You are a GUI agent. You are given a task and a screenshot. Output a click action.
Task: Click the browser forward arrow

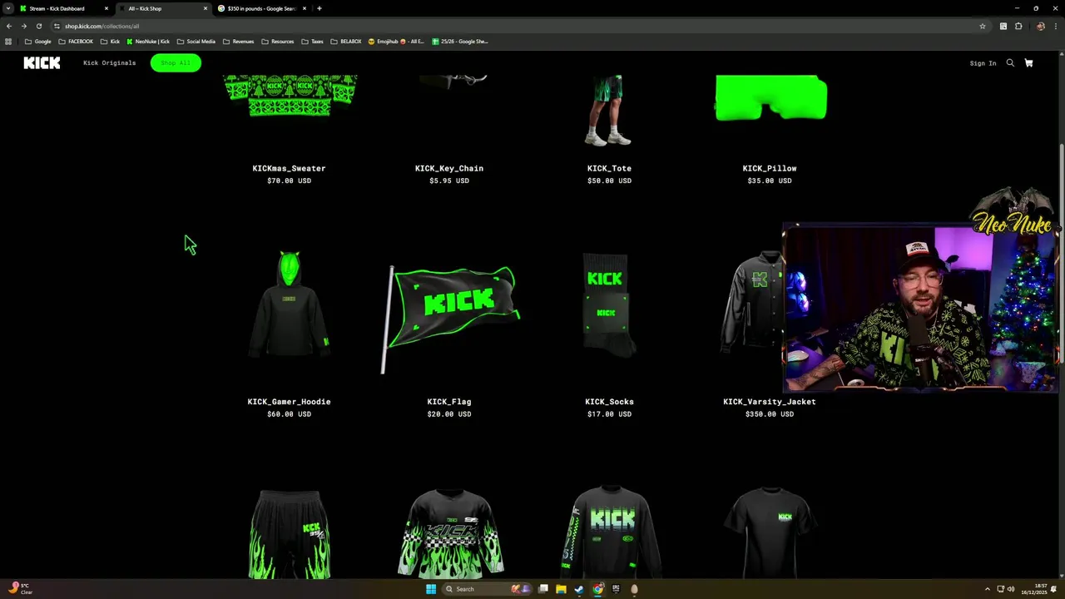[23, 26]
